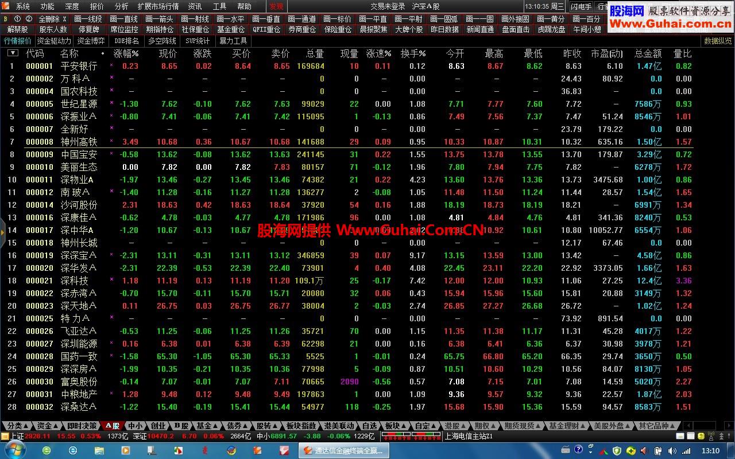
Task: Switch to the 港美联动 bottom tab
Action: point(339,426)
